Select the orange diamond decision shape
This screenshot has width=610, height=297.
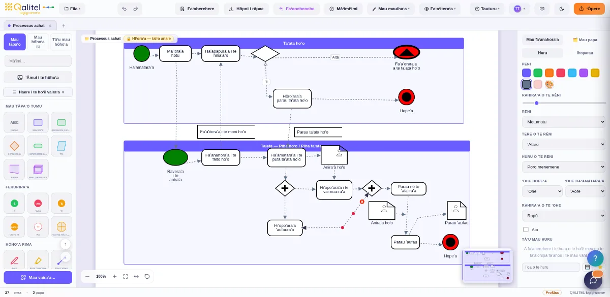pos(14,146)
